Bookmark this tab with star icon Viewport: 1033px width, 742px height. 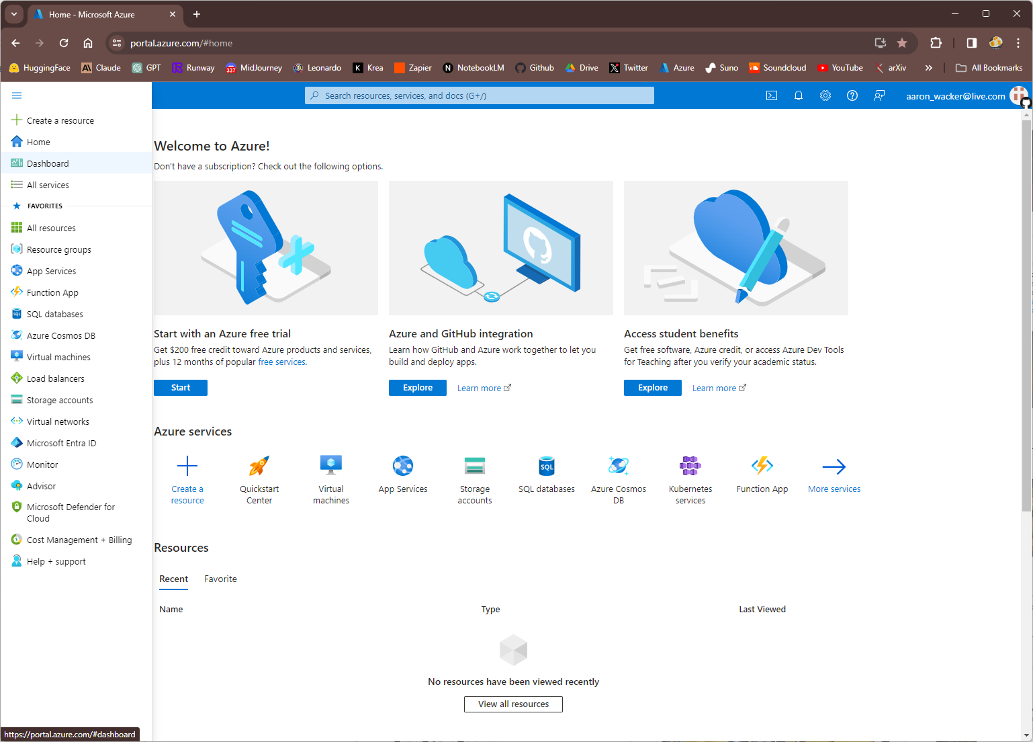click(x=902, y=43)
